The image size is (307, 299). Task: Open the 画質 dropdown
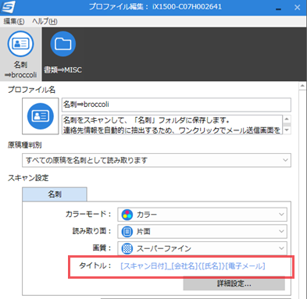click(x=202, y=248)
